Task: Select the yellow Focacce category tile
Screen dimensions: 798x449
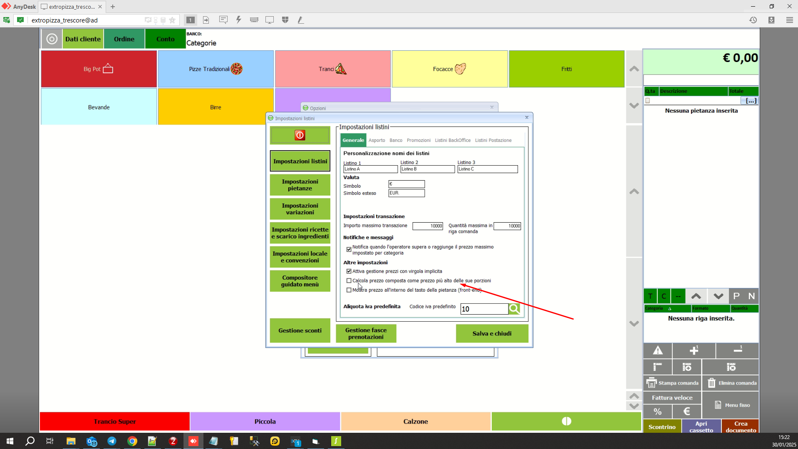Action: click(x=449, y=69)
